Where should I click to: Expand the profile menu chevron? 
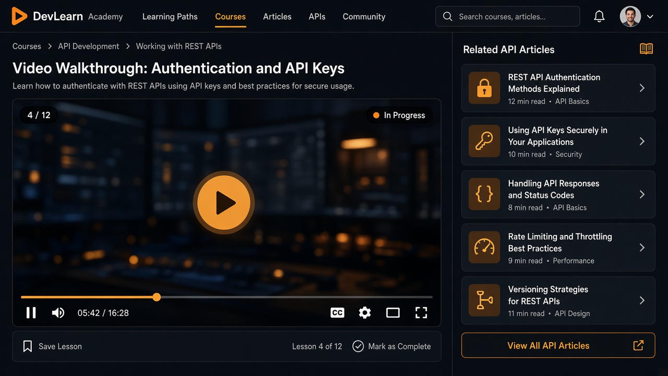click(650, 17)
